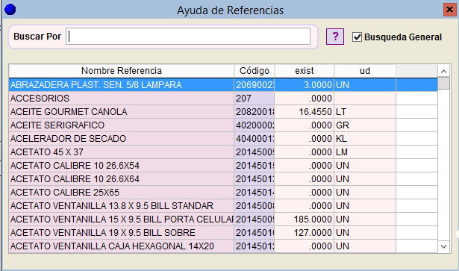The image size is (459, 271).
Task: Sort by Nombre Referencia column header
Action: click(x=121, y=71)
